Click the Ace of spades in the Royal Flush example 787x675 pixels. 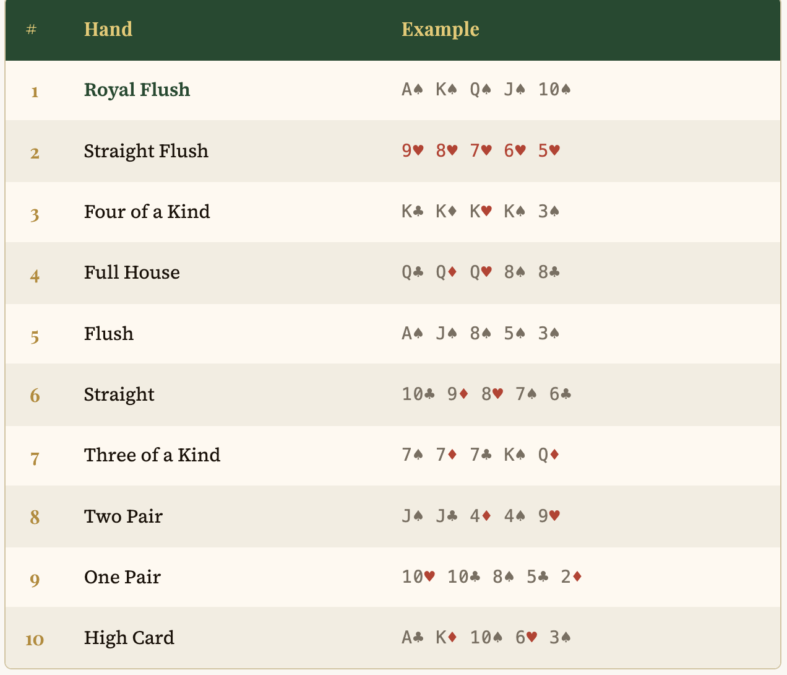412,90
